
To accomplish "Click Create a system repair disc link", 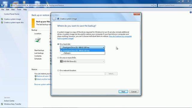I will tap(14, 22).
